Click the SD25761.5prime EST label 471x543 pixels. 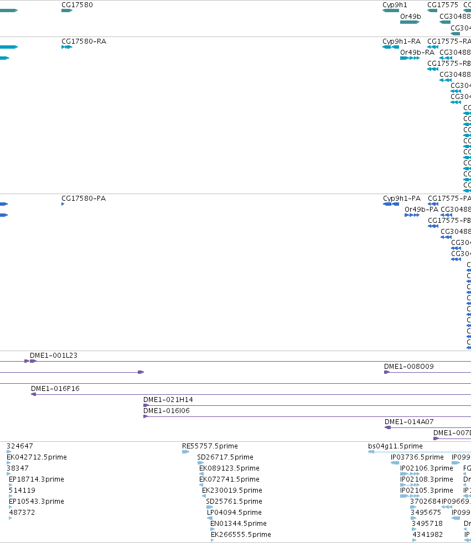(x=234, y=502)
